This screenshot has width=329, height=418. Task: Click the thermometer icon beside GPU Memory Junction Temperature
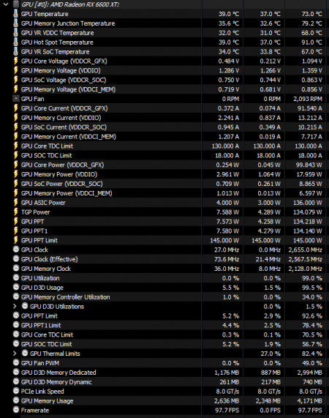[15, 23]
